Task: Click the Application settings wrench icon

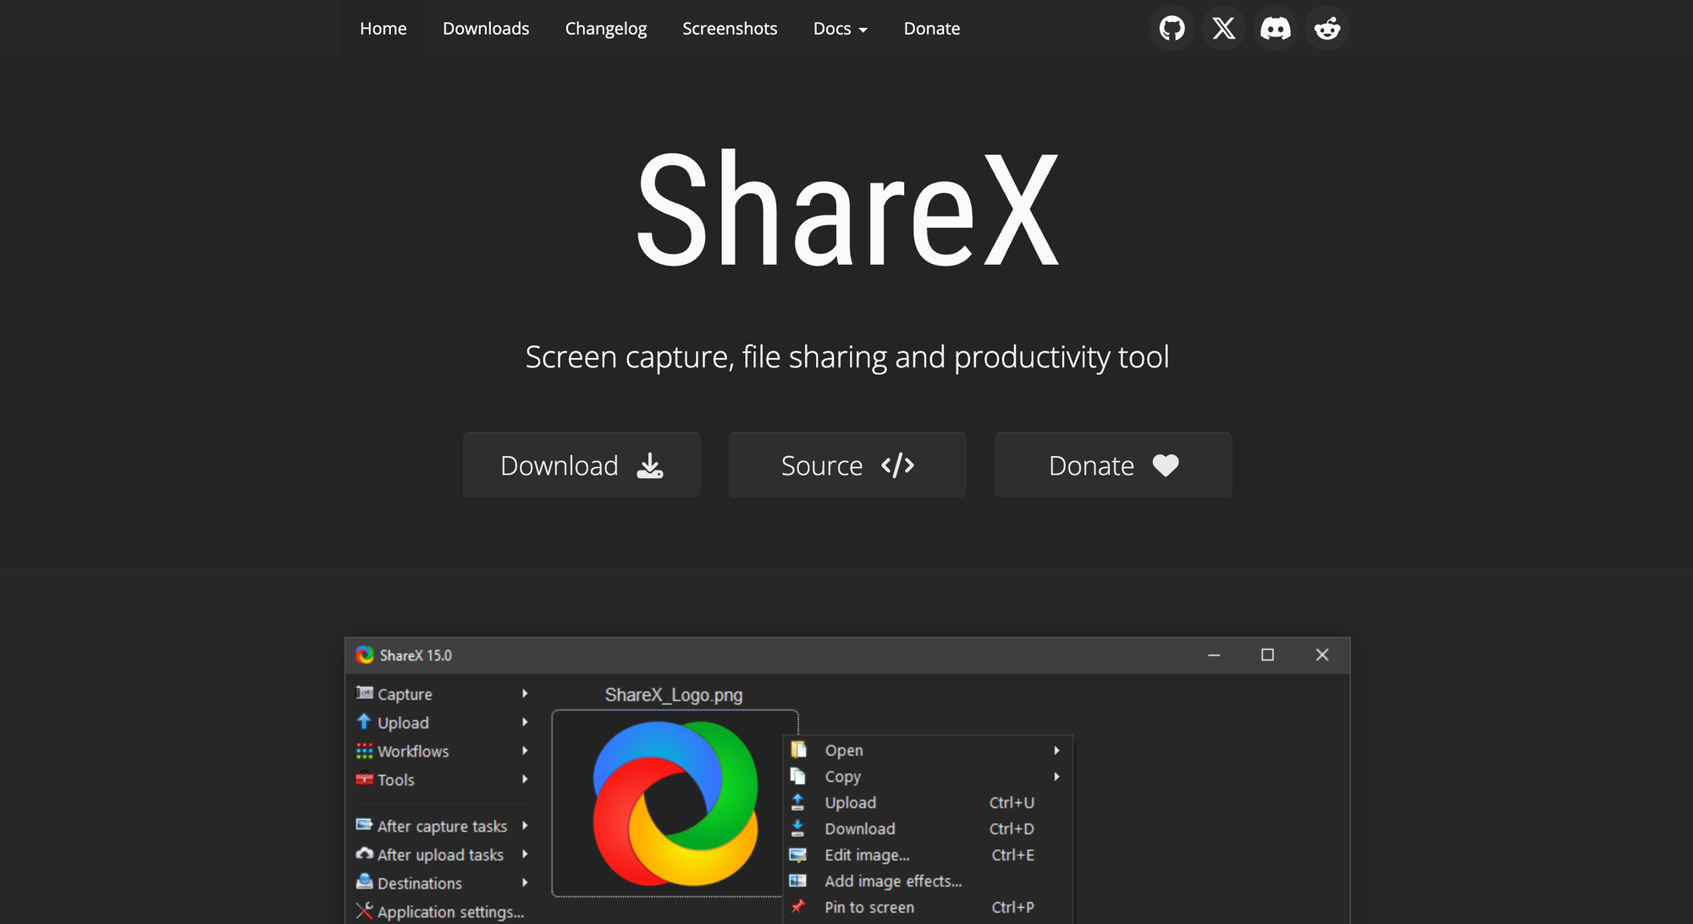Action: 364,911
